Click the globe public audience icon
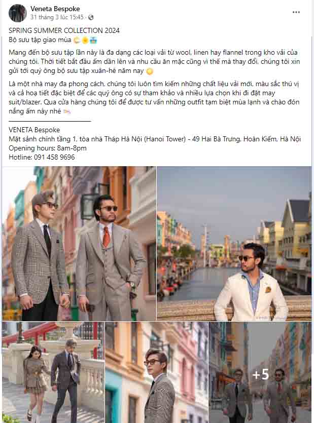This screenshot has width=314, height=423. point(91,17)
